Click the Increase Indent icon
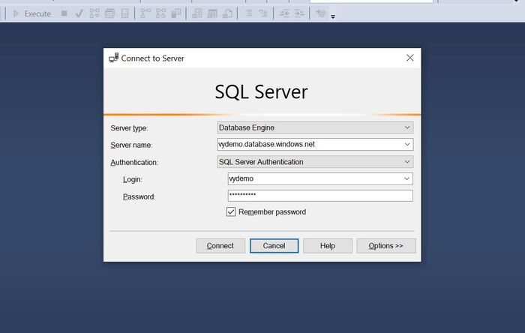Viewport: 525px width, 333px height. (299, 13)
